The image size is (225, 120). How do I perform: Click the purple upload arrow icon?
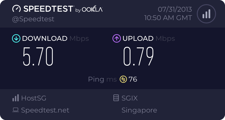116,38
